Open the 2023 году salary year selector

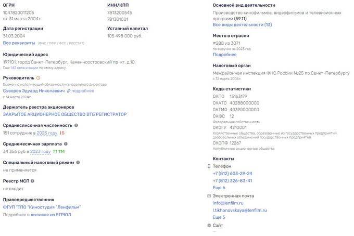tap(40, 151)
